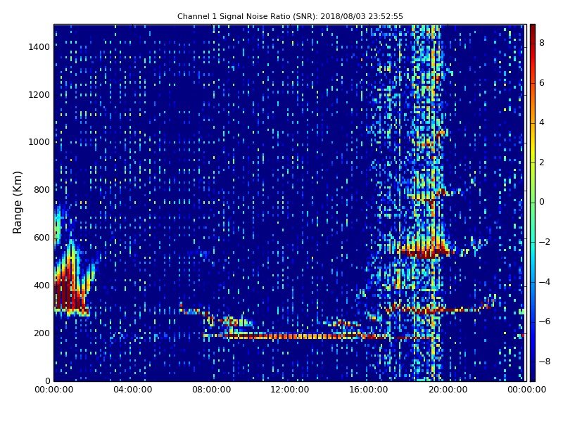Click the colorbar label 6
This screenshot has height=422, width=563.
pyautogui.click(x=542, y=83)
